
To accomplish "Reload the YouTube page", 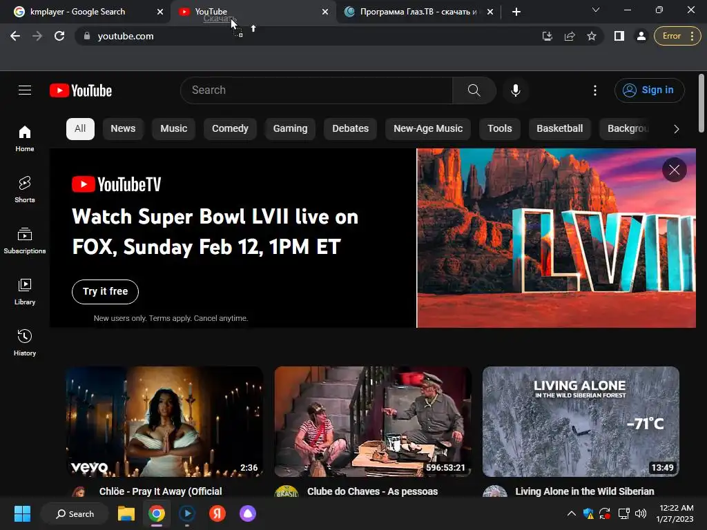I will pyautogui.click(x=59, y=36).
